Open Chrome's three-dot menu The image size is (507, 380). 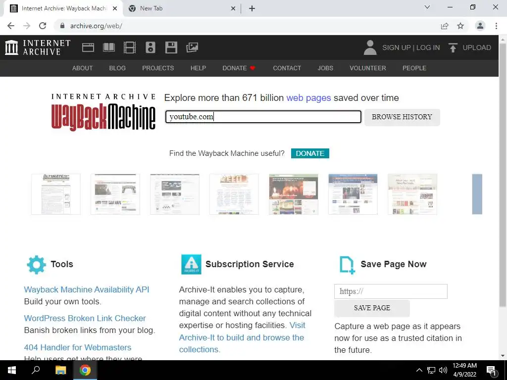[496, 26]
